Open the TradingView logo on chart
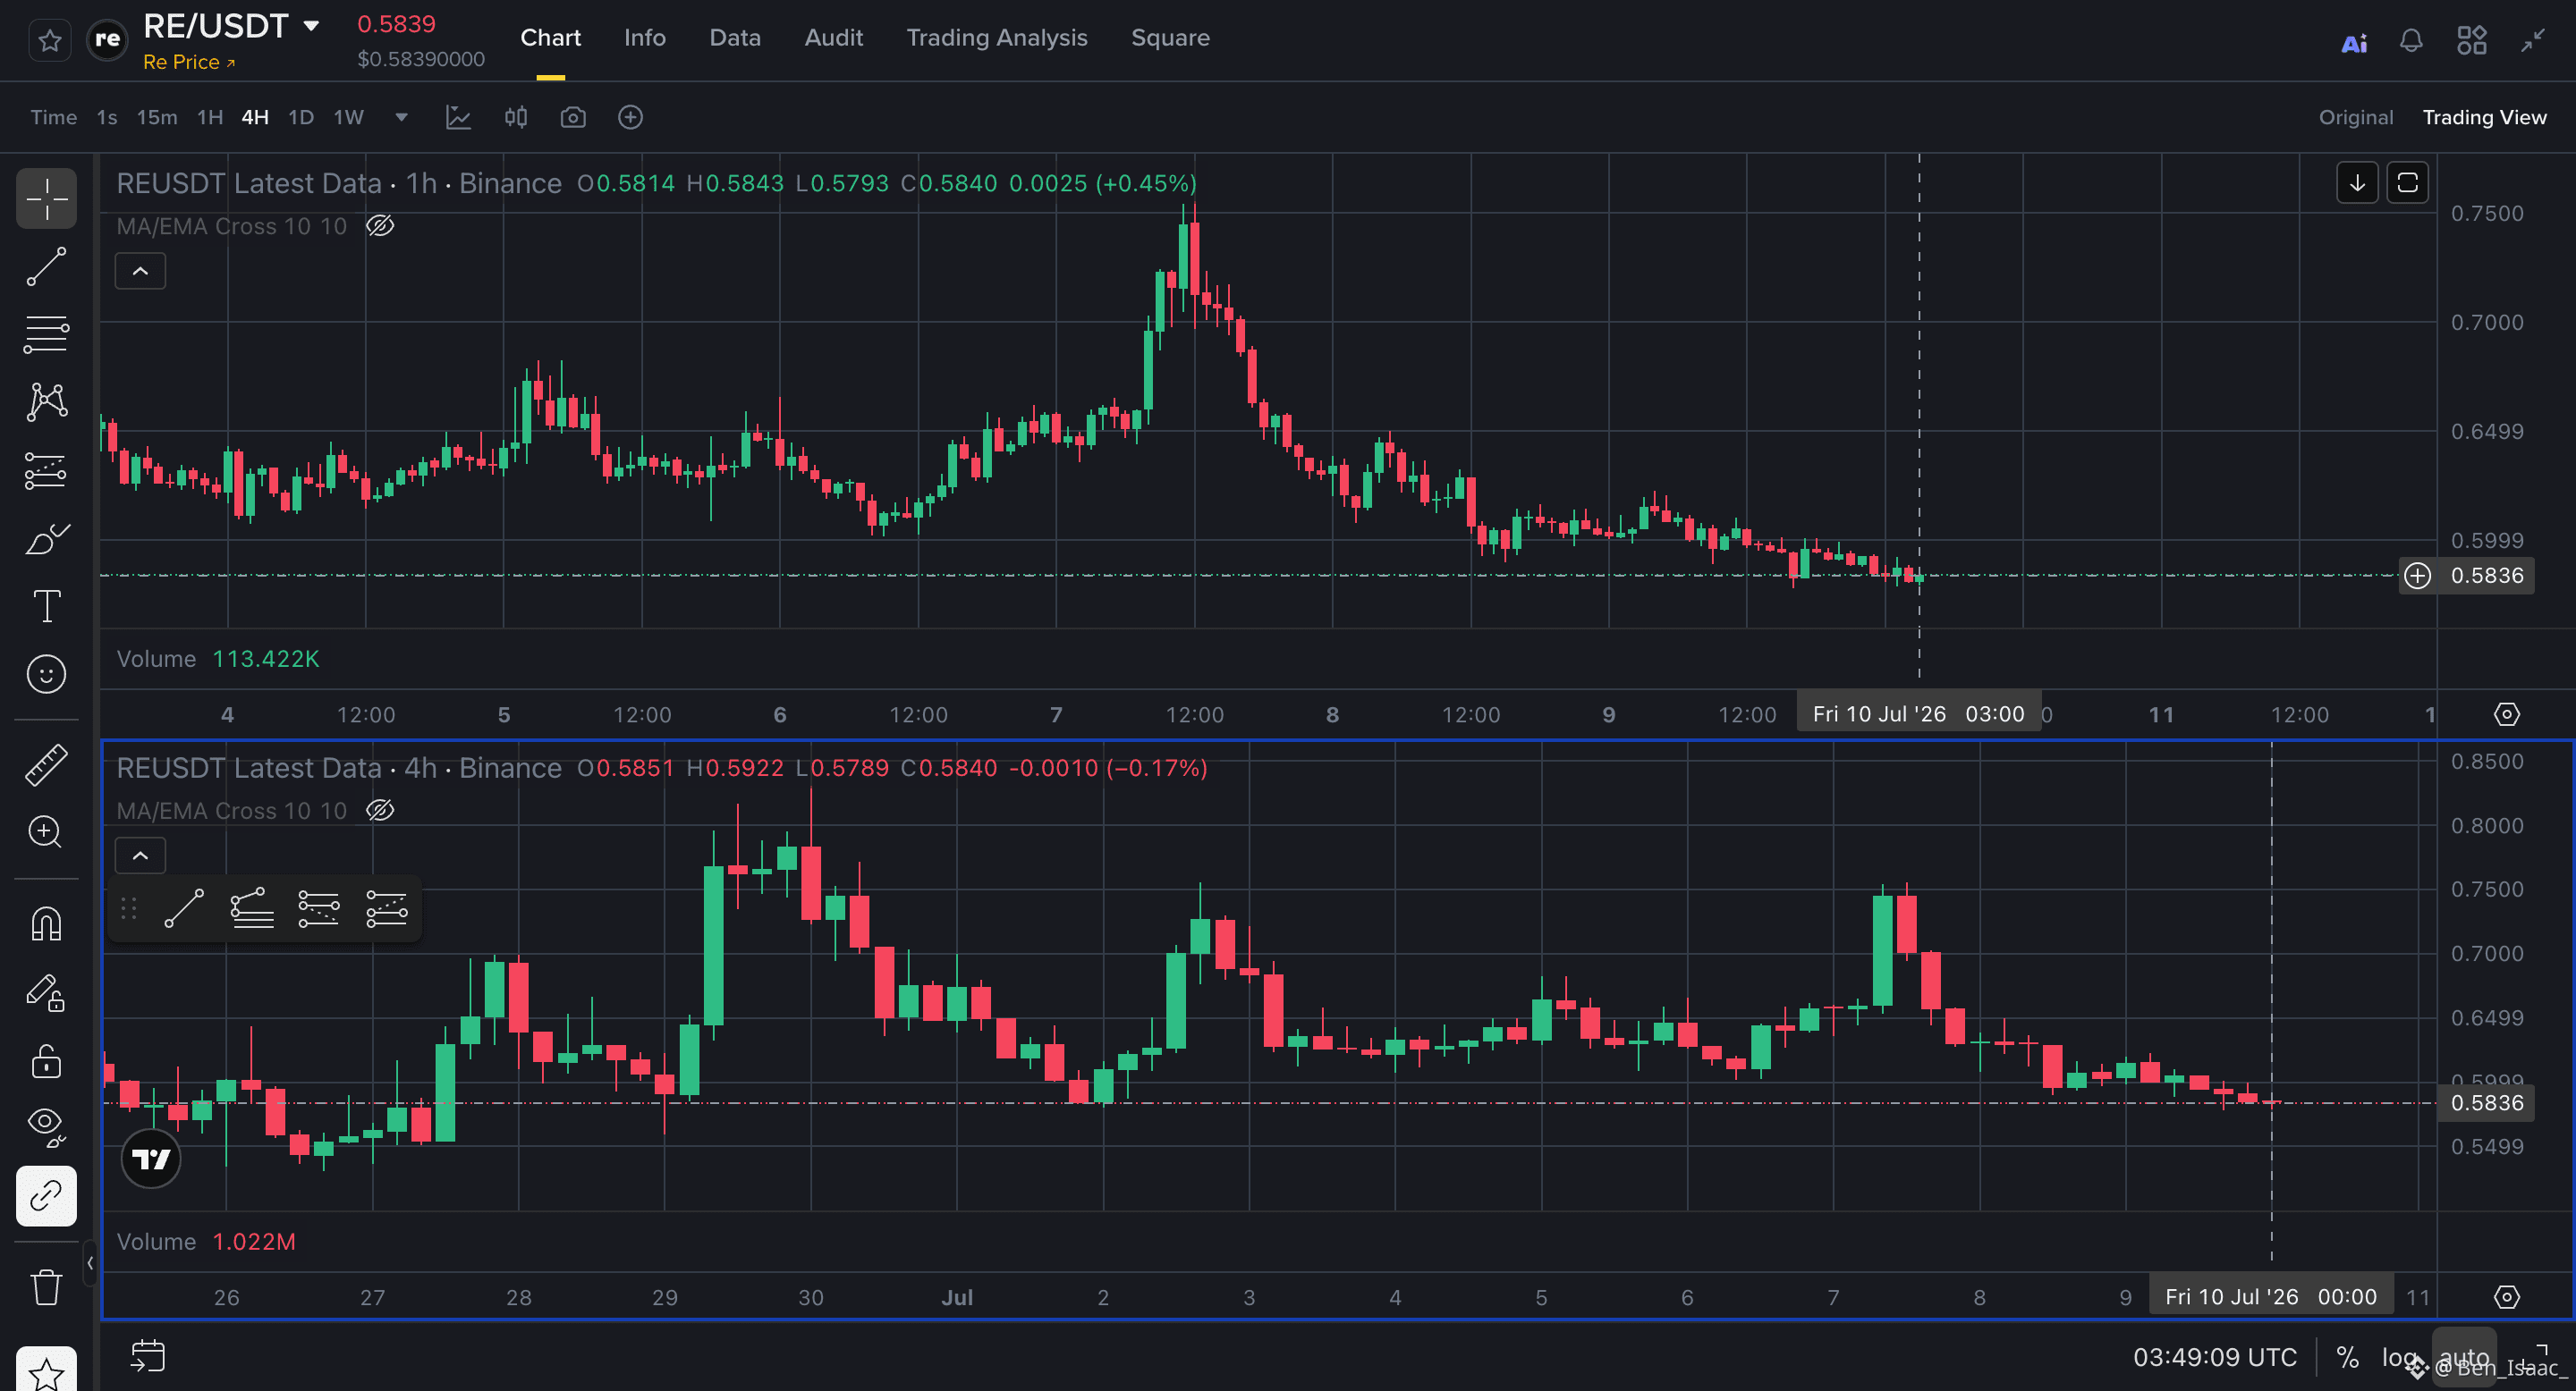2576x1391 pixels. click(151, 1159)
